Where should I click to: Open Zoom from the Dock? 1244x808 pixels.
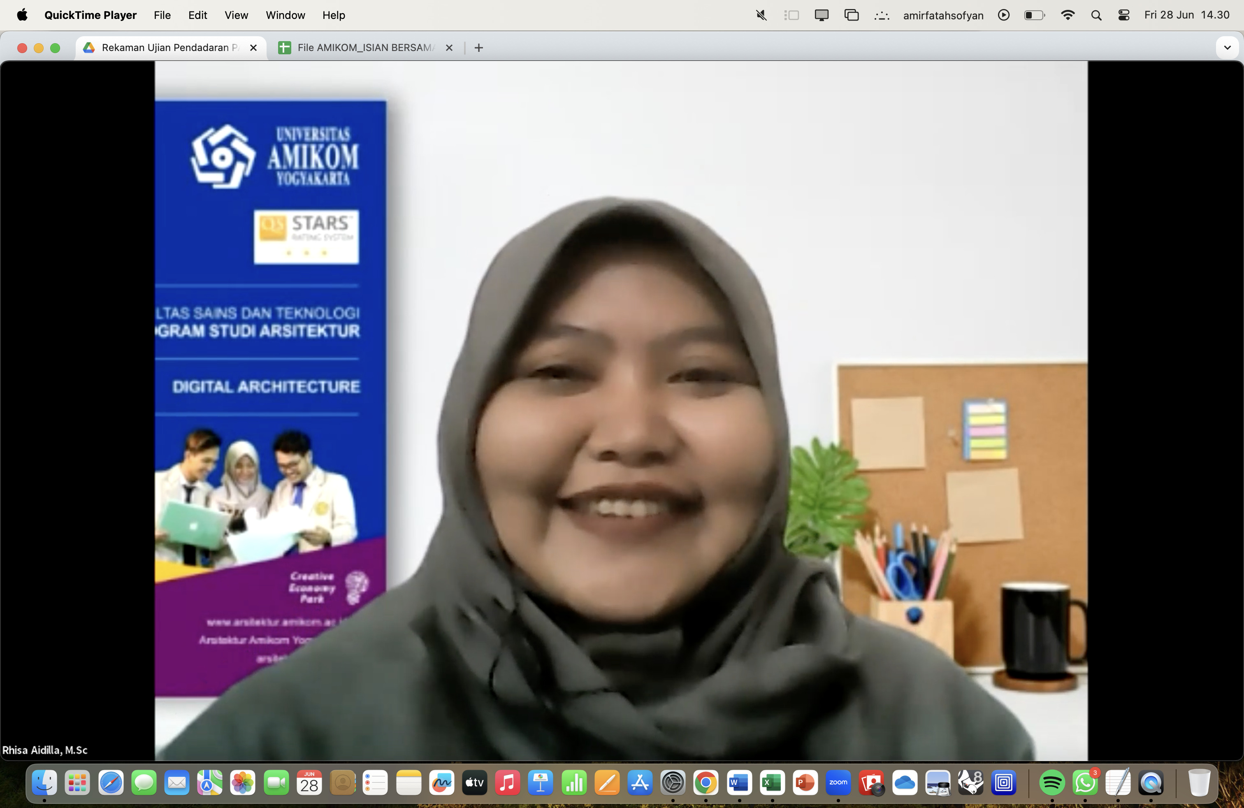tap(838, 782)
